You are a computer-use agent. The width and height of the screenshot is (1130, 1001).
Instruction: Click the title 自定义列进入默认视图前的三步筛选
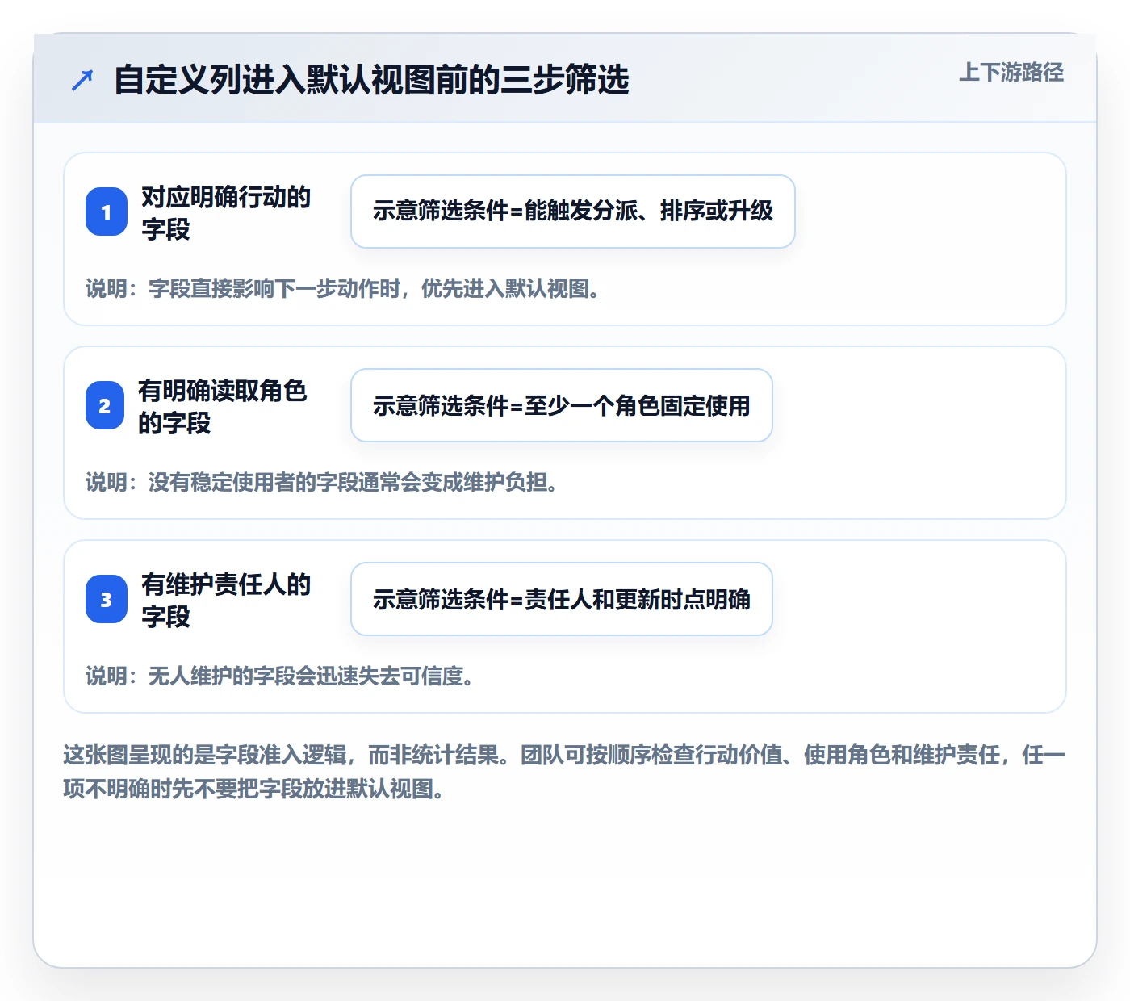tap(371, 80)
